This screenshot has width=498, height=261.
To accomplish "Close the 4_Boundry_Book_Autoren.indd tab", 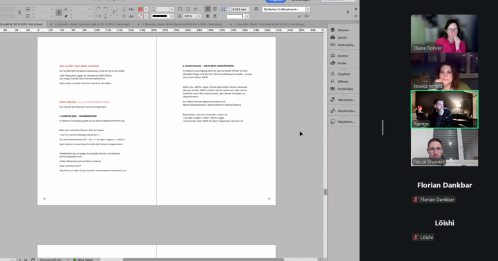I will [x=51, y=24].
